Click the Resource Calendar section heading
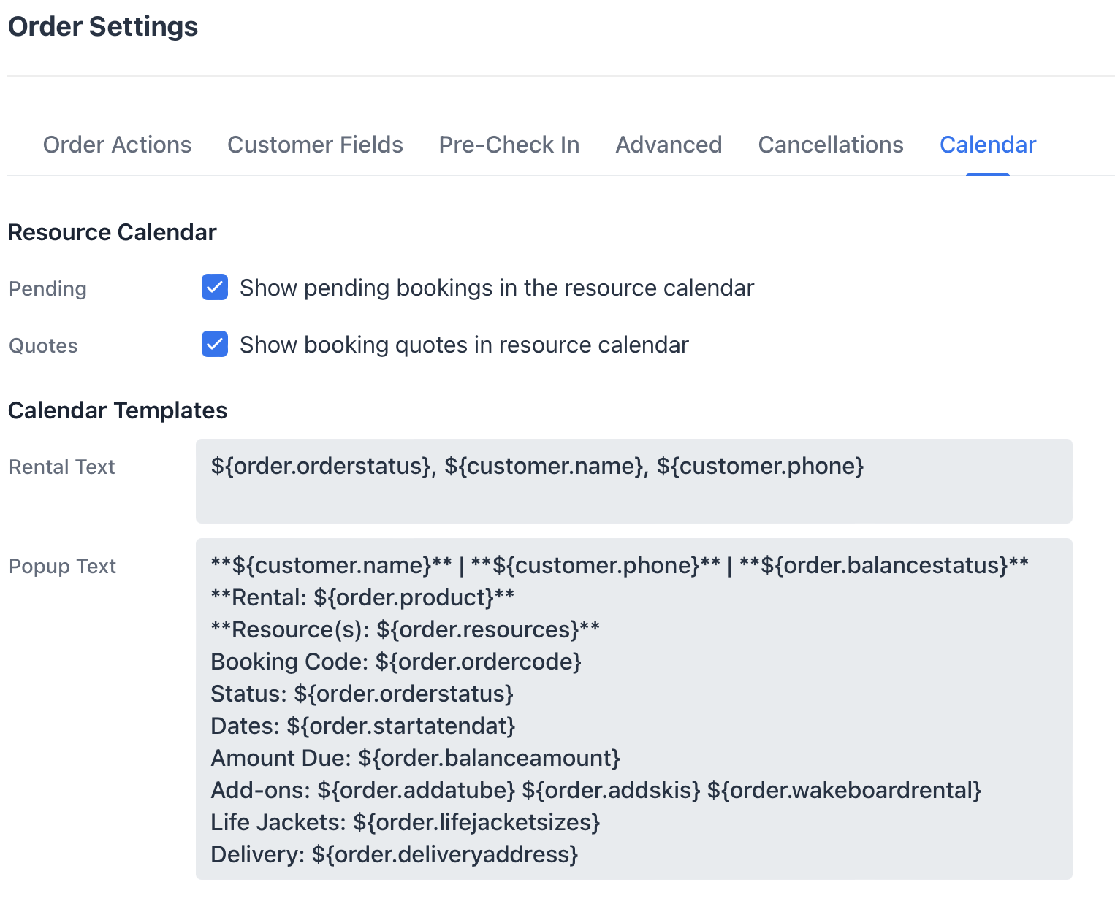1115x901 pixels. coord(112,231)
